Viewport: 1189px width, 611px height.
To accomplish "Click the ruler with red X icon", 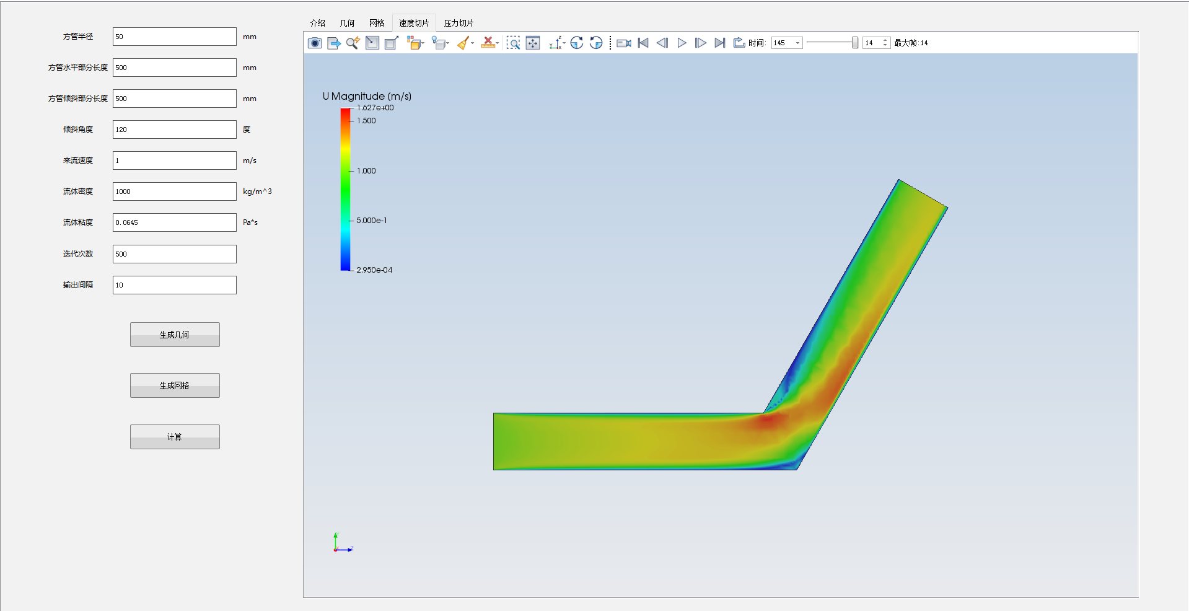I will [x=488, y=43].
